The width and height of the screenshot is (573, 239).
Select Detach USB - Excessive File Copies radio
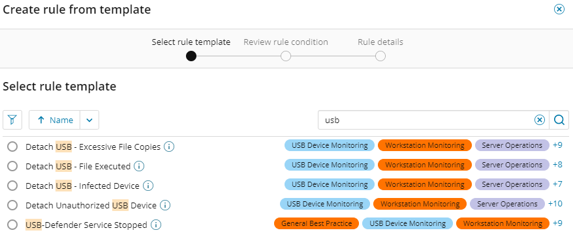pyautogui.click(x=12, y=147)
